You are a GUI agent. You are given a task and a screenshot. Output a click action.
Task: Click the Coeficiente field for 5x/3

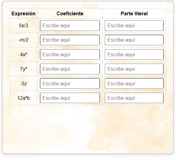70,25
